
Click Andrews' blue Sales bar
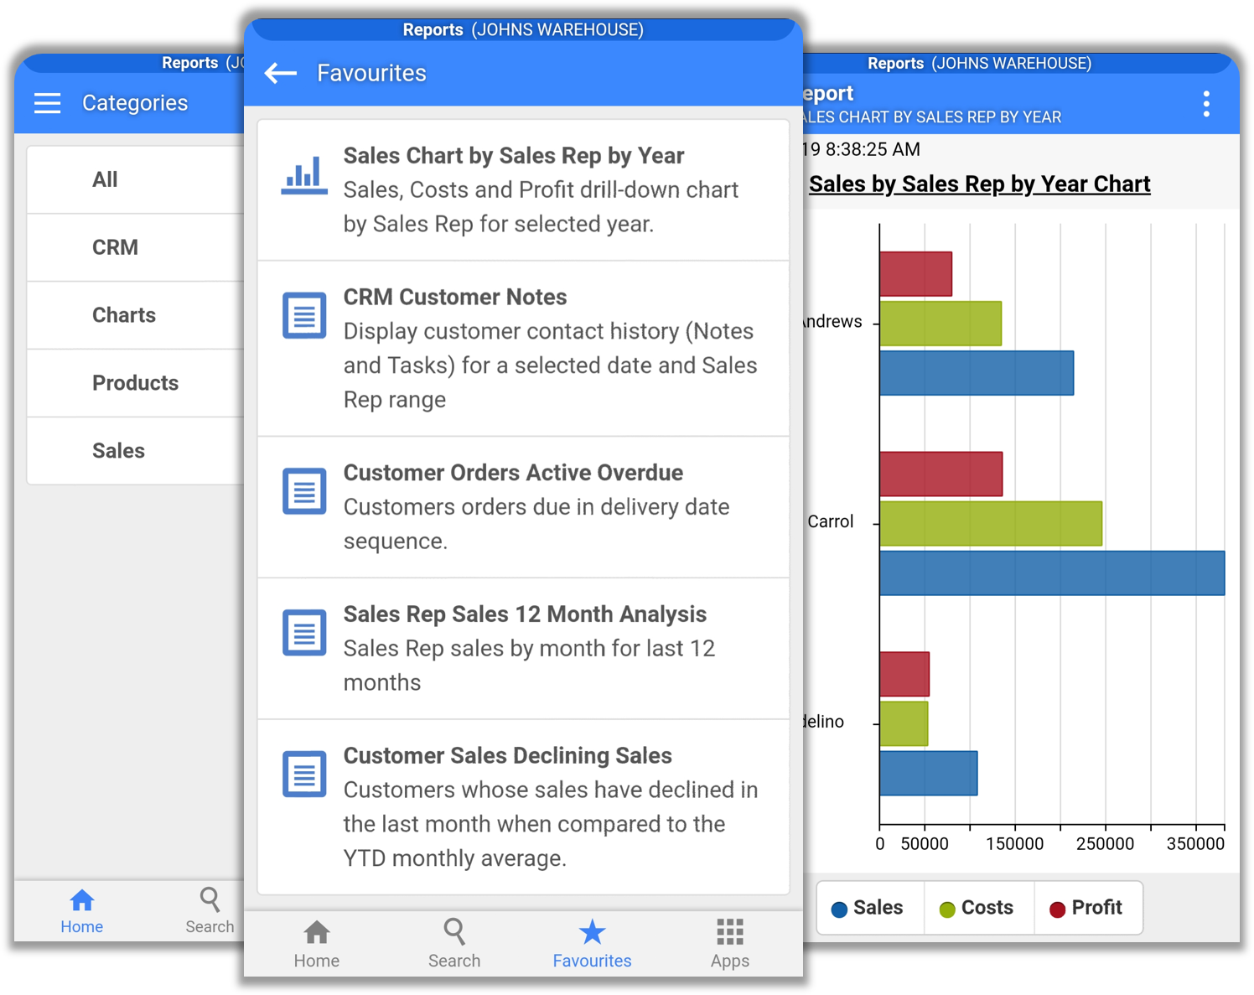[x=977, y=373]
